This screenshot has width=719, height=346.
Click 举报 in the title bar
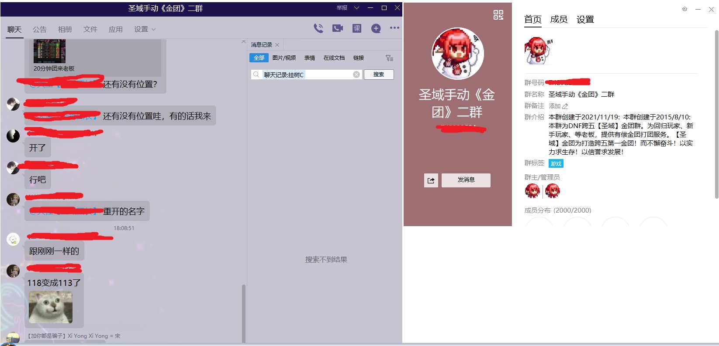click(342, 8)
